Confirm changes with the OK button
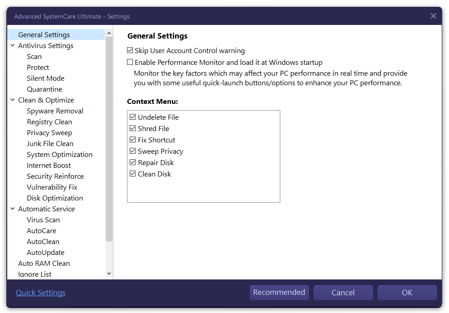Screen dimensions: 449x313 [407, 293]
